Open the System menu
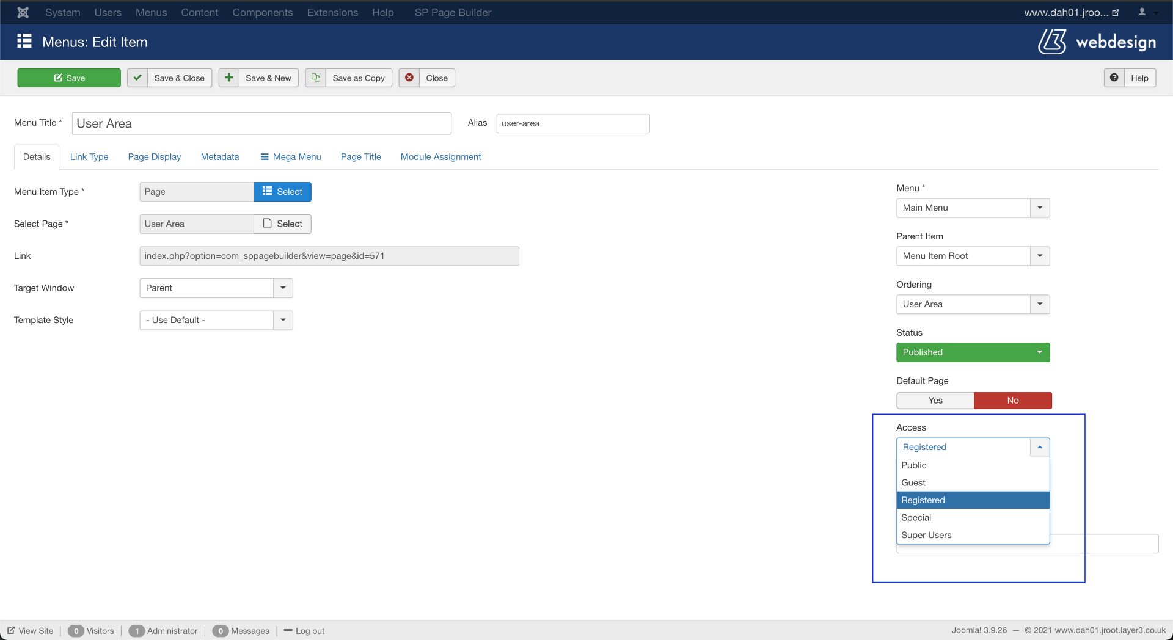 click(62, 12)
